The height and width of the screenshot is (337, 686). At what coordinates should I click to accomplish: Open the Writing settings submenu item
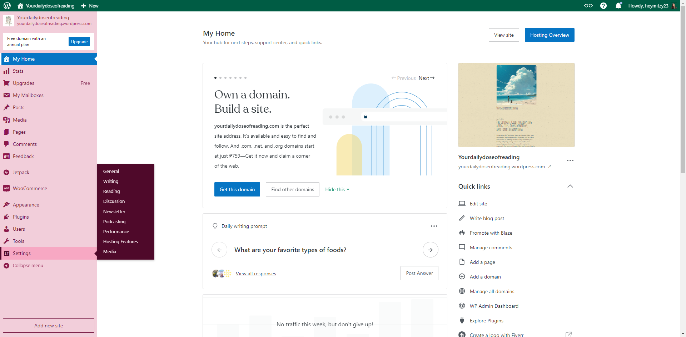tap(111, 181)
